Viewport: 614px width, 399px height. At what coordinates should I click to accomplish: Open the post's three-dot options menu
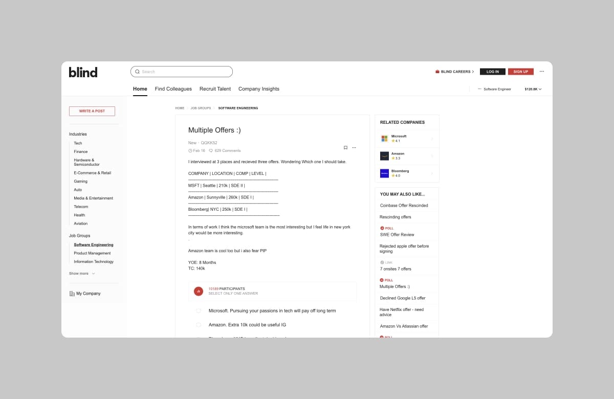click(354, 148)
